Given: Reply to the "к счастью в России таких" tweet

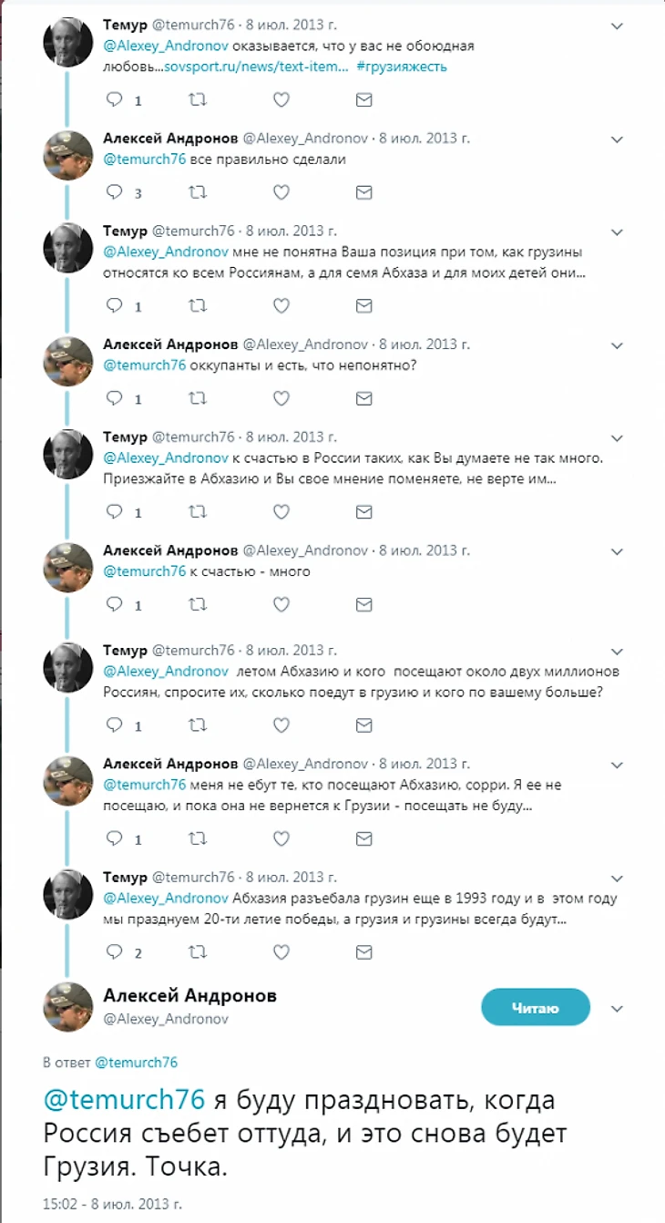Looking at the screenshot, I should coord(116,512).
